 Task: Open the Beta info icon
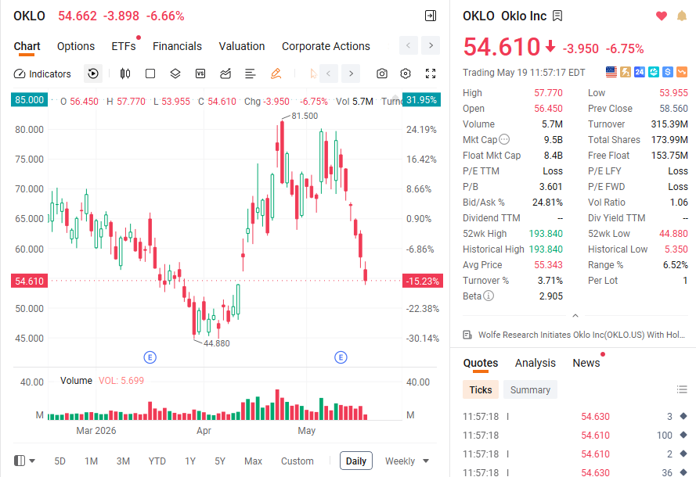(x=489, y=296)
